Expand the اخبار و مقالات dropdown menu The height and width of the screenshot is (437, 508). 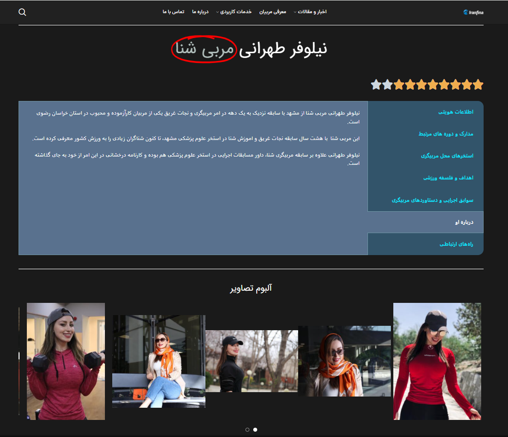[310, 12]
